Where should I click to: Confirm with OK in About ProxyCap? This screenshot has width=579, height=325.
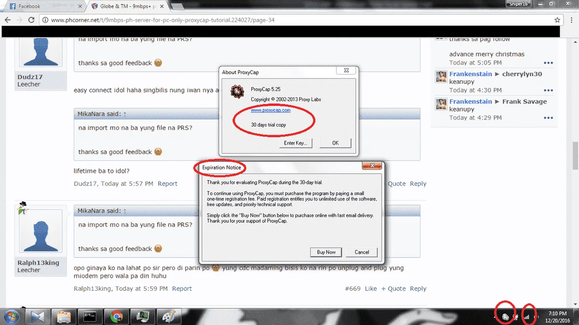click(335, 143)
